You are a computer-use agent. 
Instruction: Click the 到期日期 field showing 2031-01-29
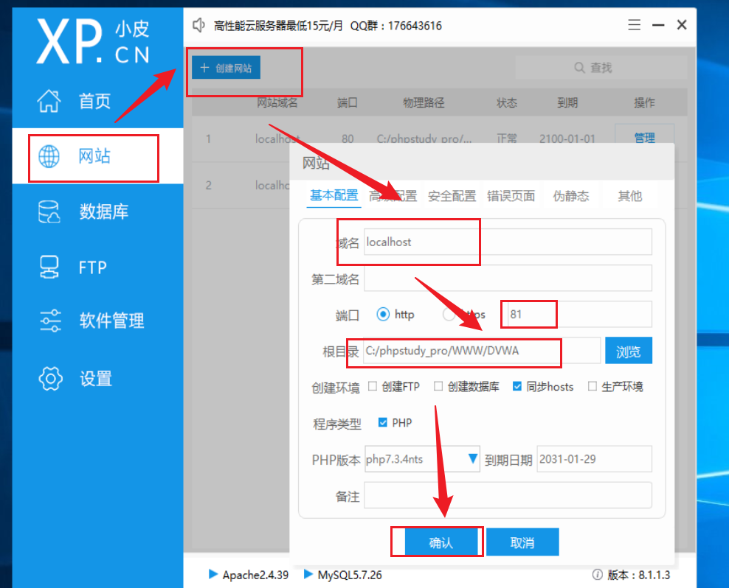(594, 459)
